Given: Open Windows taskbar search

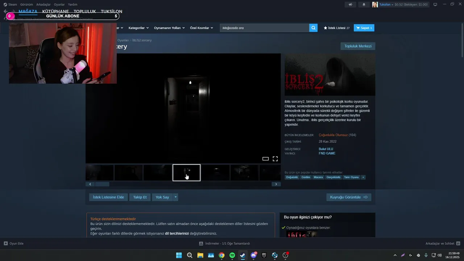Looking at the screenshot, I should coord(189,255).
